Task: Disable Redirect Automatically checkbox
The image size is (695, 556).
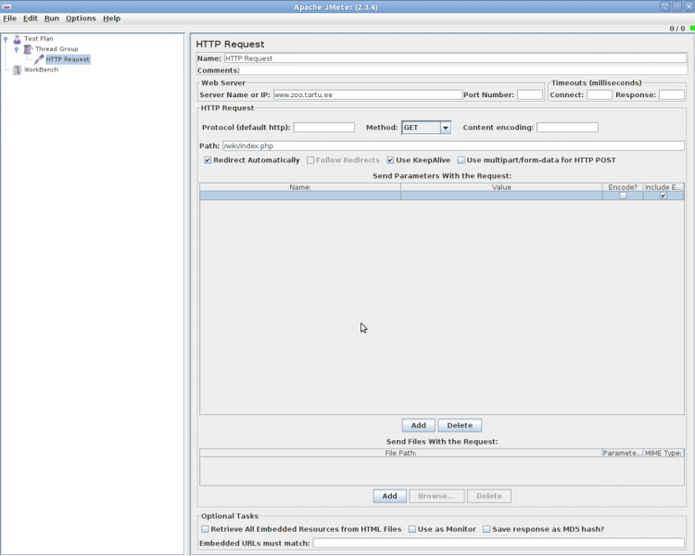Action: pyautogui.click(x=208, y=160)
